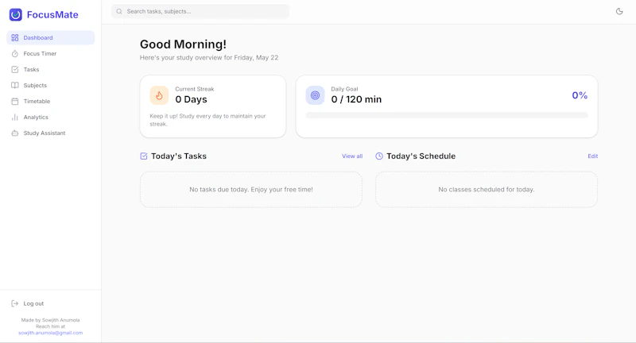Screen dimensions: 636x343
Task: Click the Focus Timer stopwatch icon
Action: [15, 53]
